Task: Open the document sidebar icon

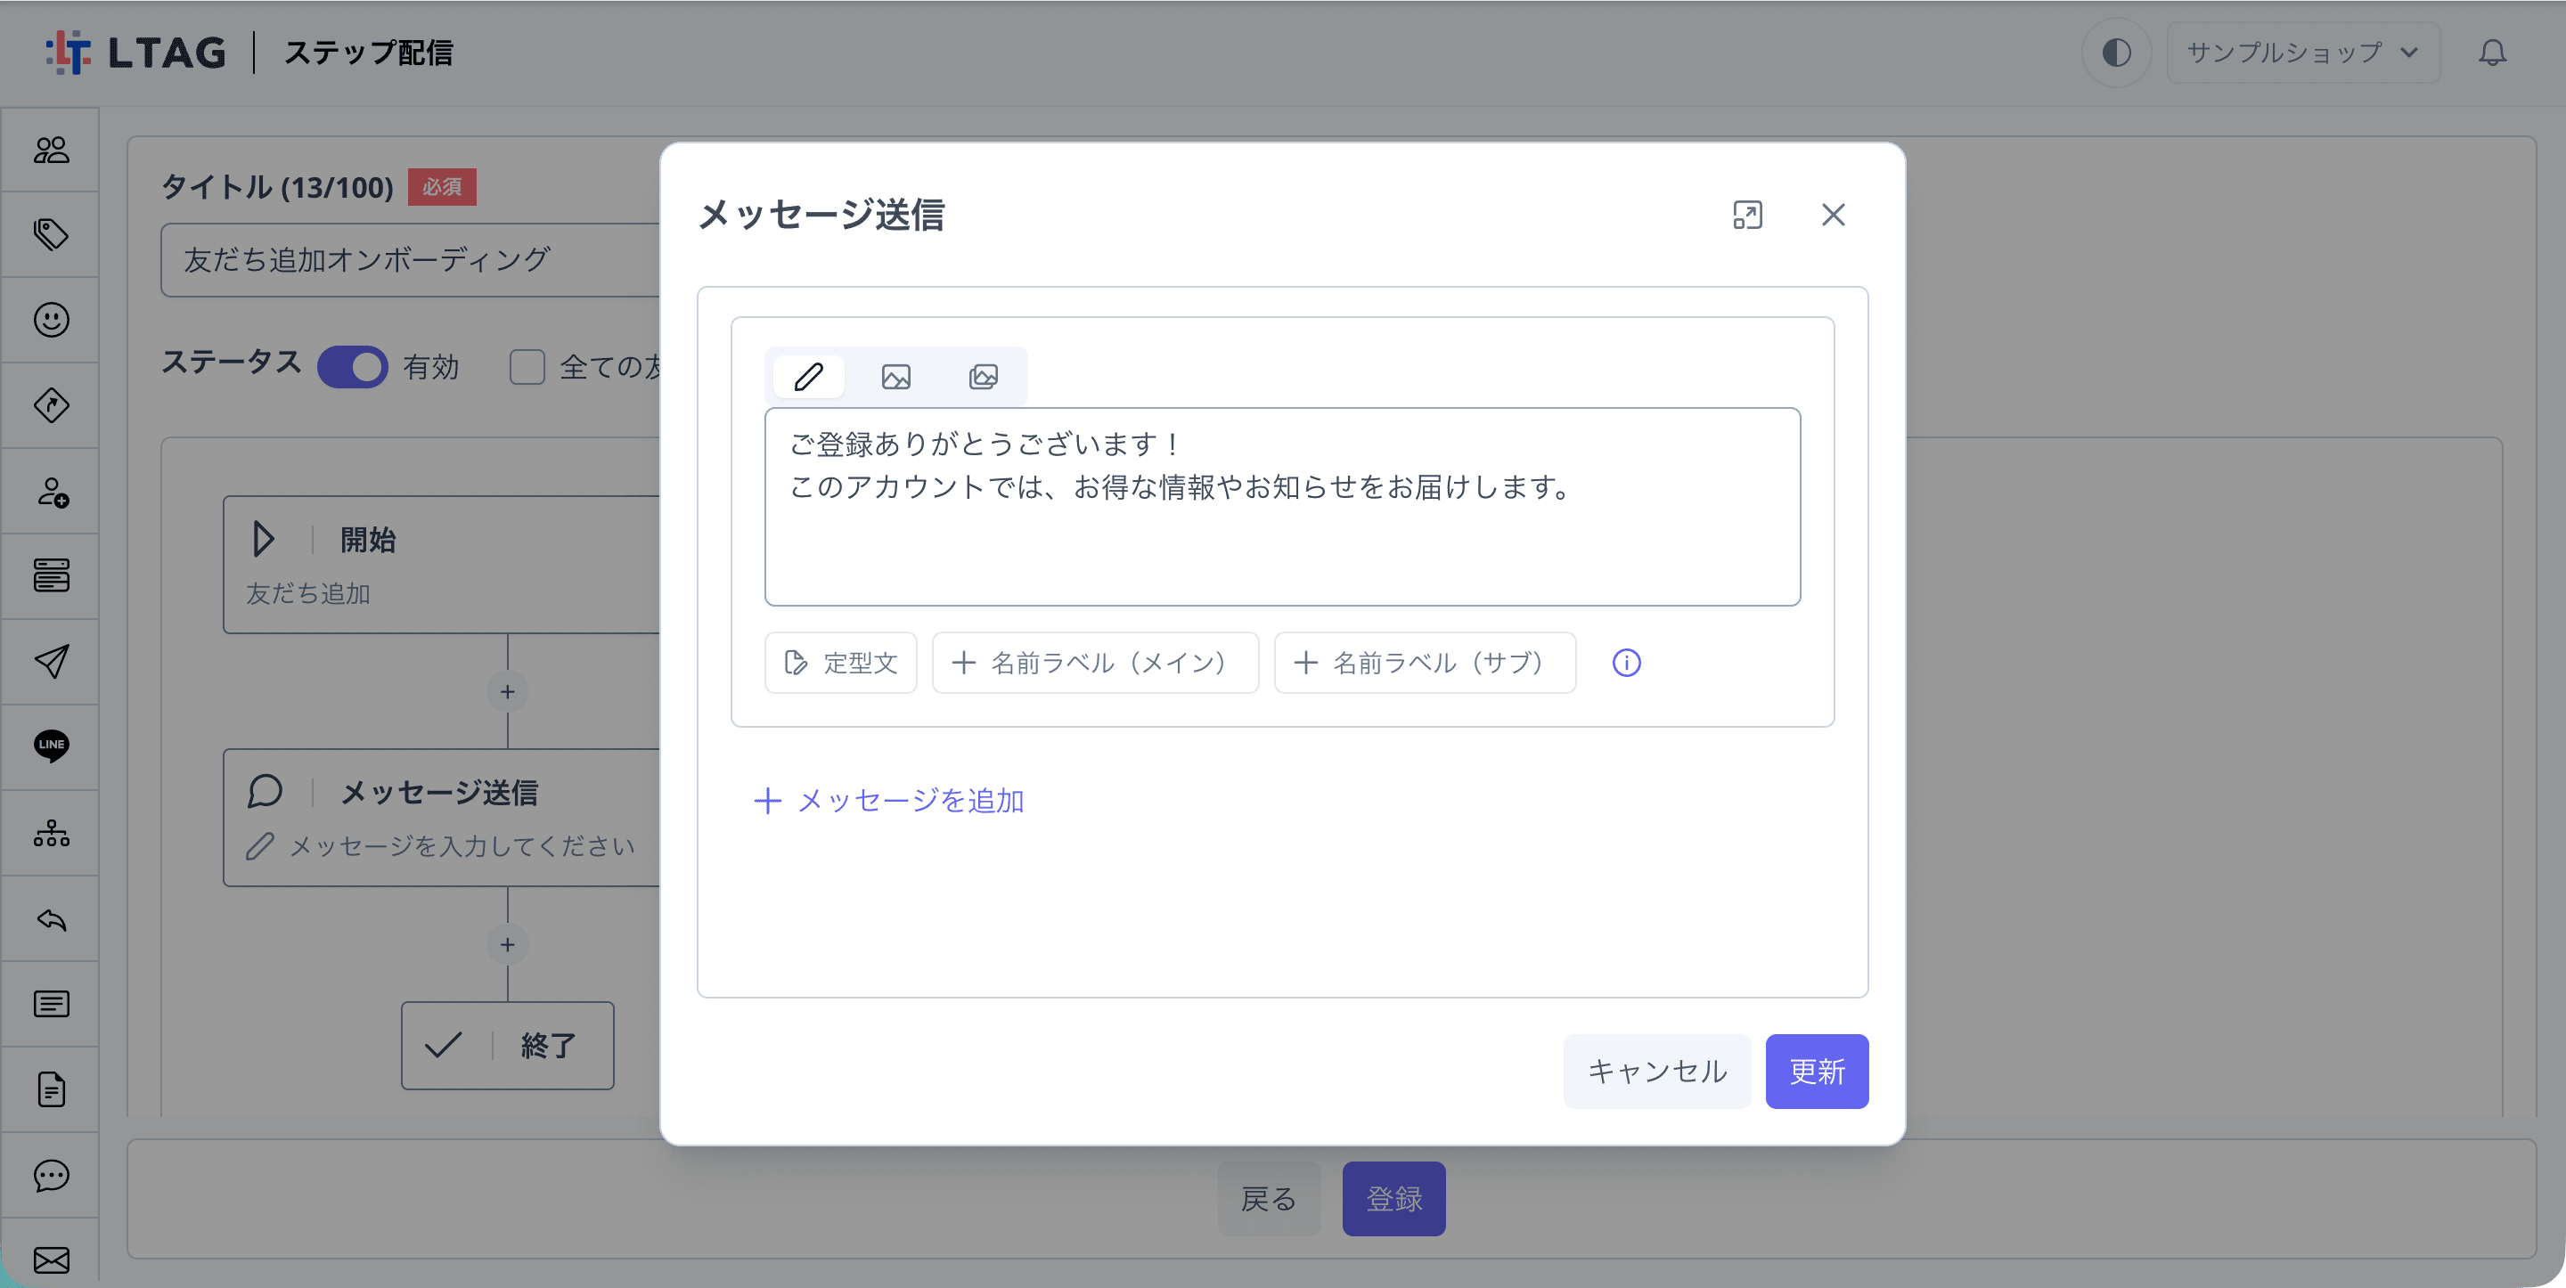Action: [x=51, y=1089]
